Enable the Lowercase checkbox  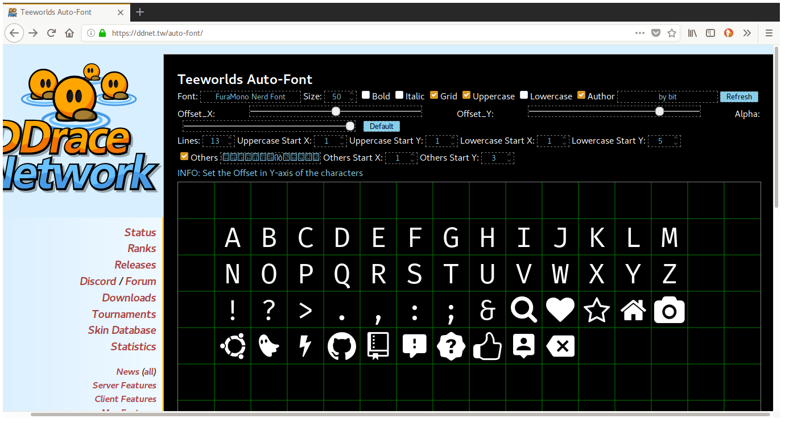point(524,94)
